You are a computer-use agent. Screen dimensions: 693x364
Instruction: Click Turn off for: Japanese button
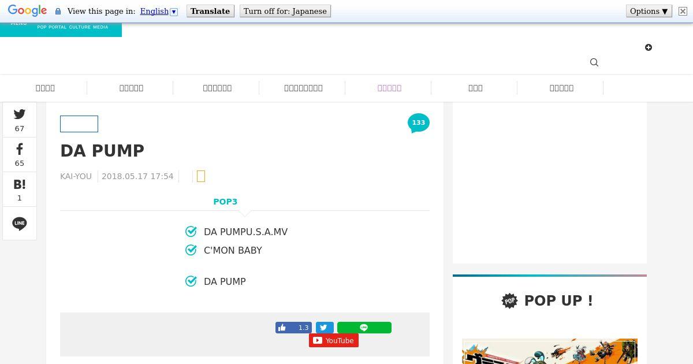[285, 11]
